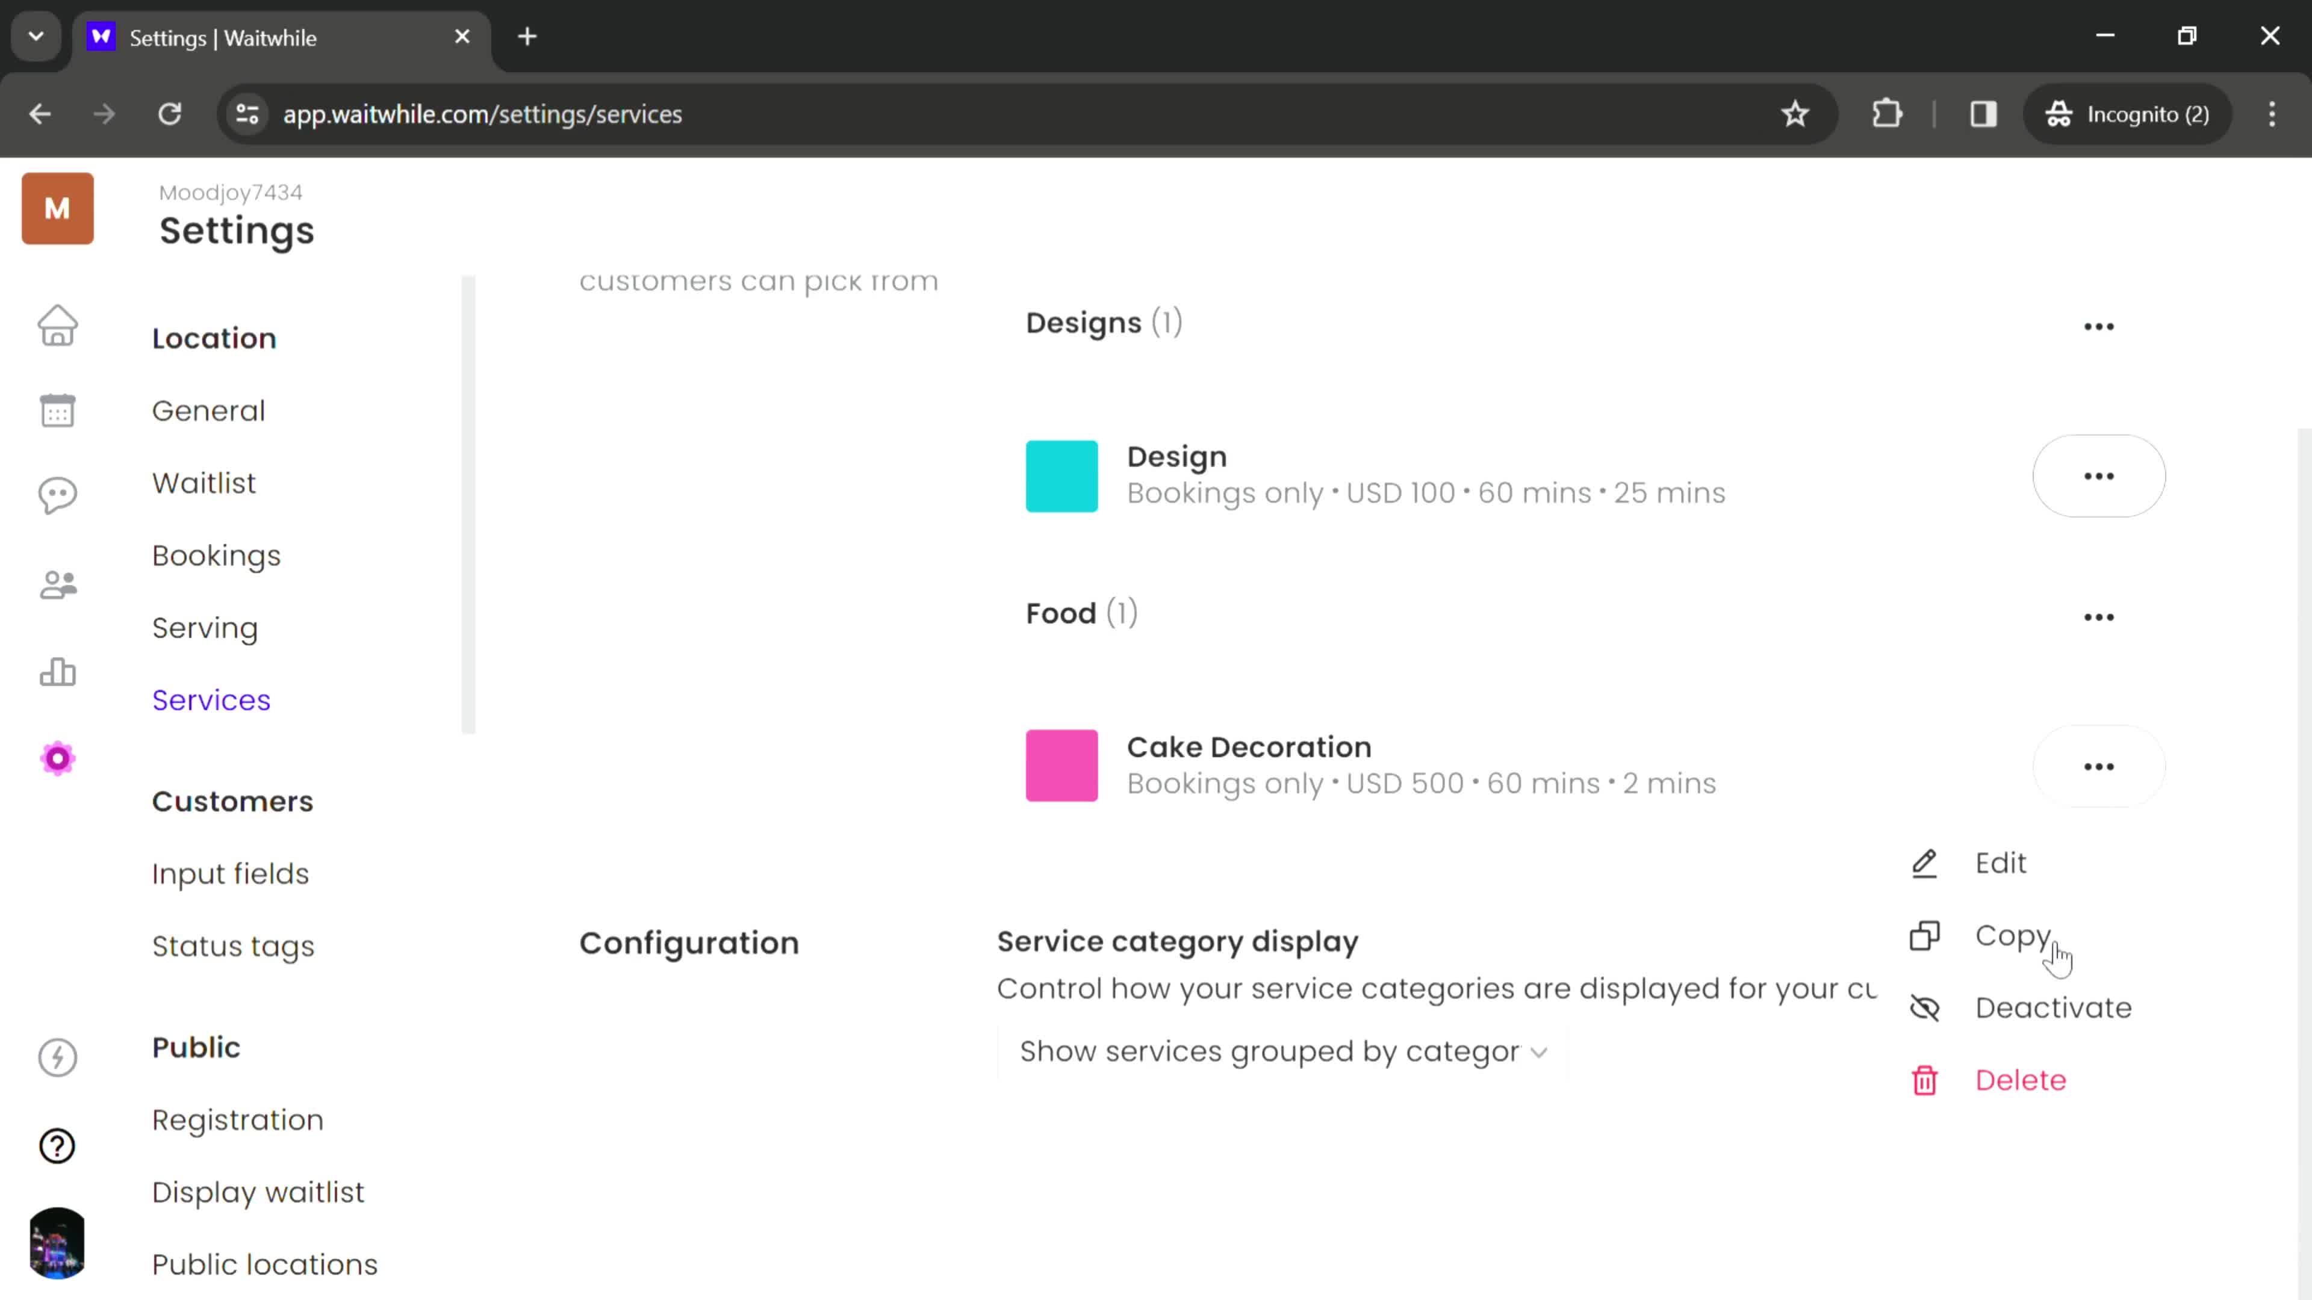Open Public locations settings
The width and height of the screenshot is (2312, 1300).
pyautogui.click(x=265, y=1266)
